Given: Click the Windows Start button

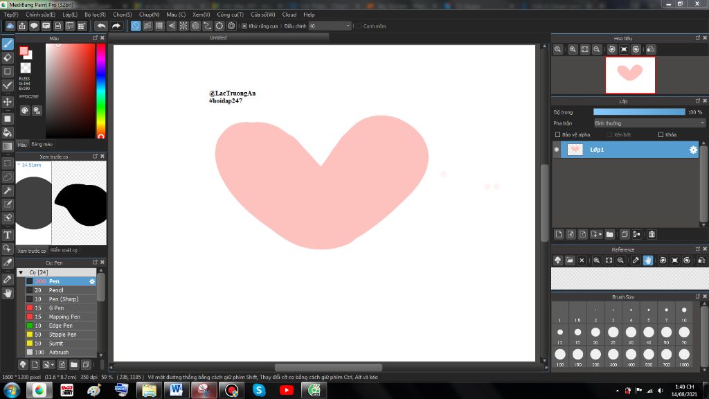Looking at the screenshot, I should (11, 390).
